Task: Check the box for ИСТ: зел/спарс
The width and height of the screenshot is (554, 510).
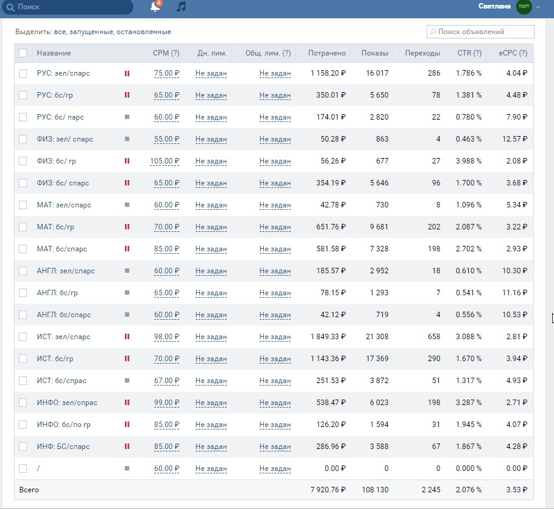Action: click(x=23, y=337)
